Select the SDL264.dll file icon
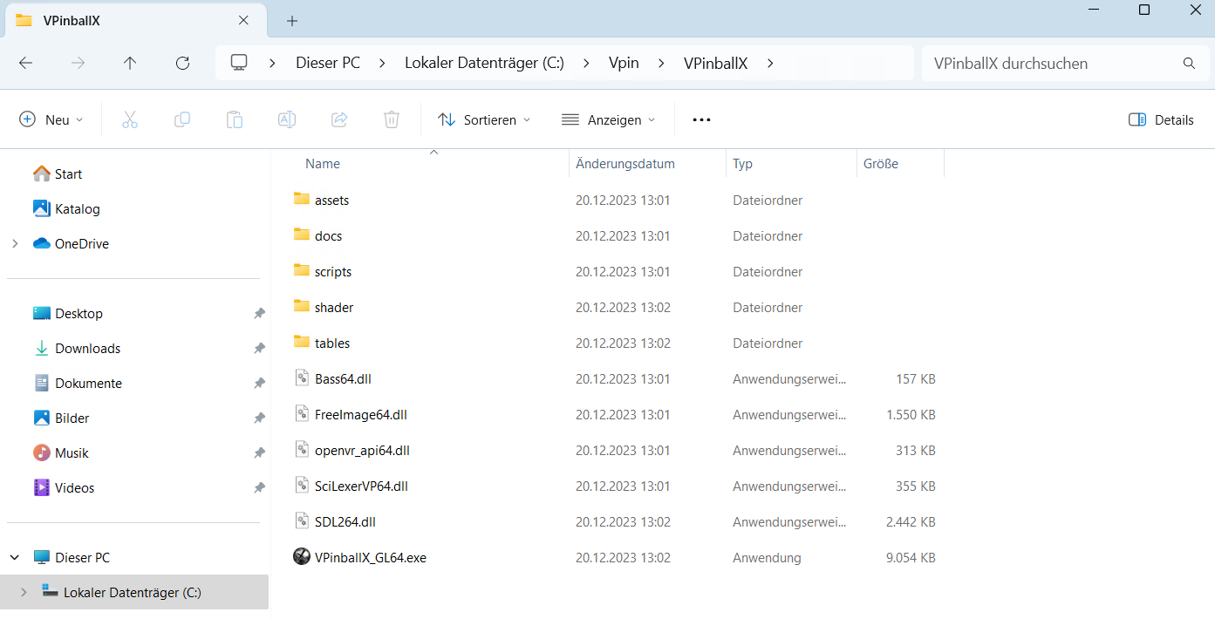Screen dimensions: 1215x619 click(x=302, y=521)
